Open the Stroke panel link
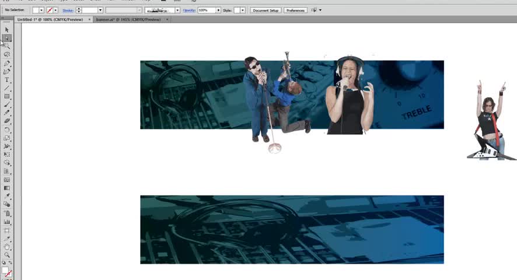The height and width of the screenshot is (280, 517). pyautogui.click(x=68, y=10)
